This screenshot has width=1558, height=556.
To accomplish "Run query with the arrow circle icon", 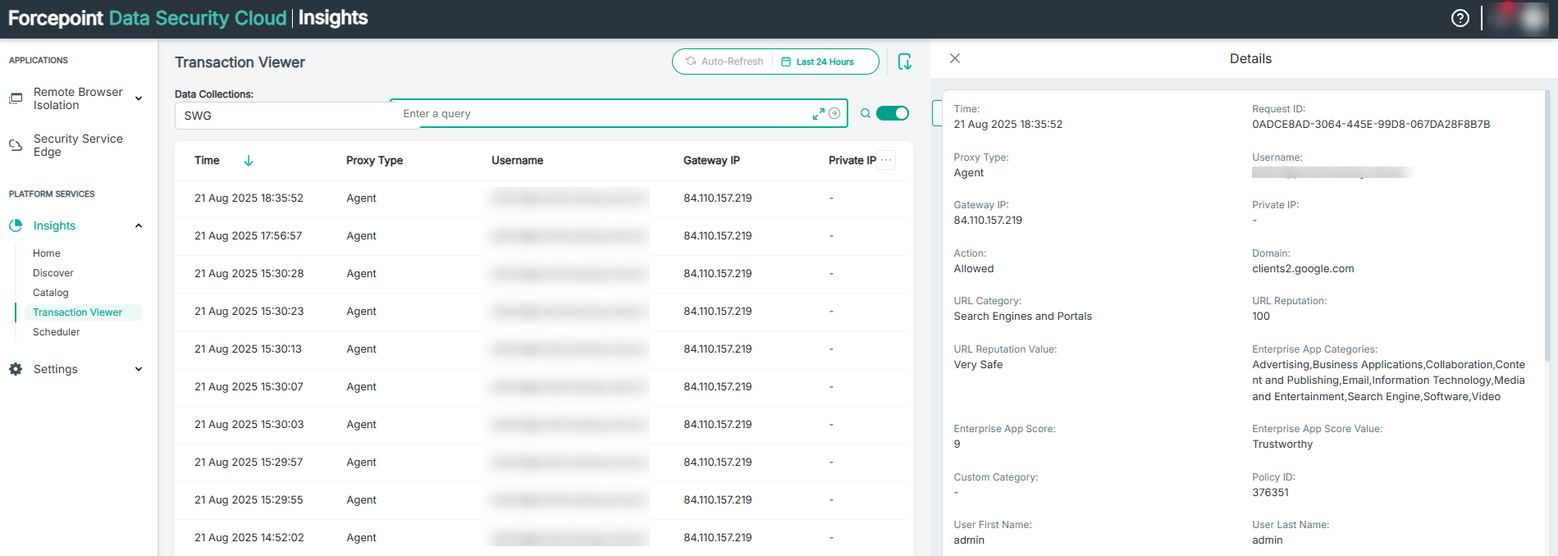I will click(834, 114).
